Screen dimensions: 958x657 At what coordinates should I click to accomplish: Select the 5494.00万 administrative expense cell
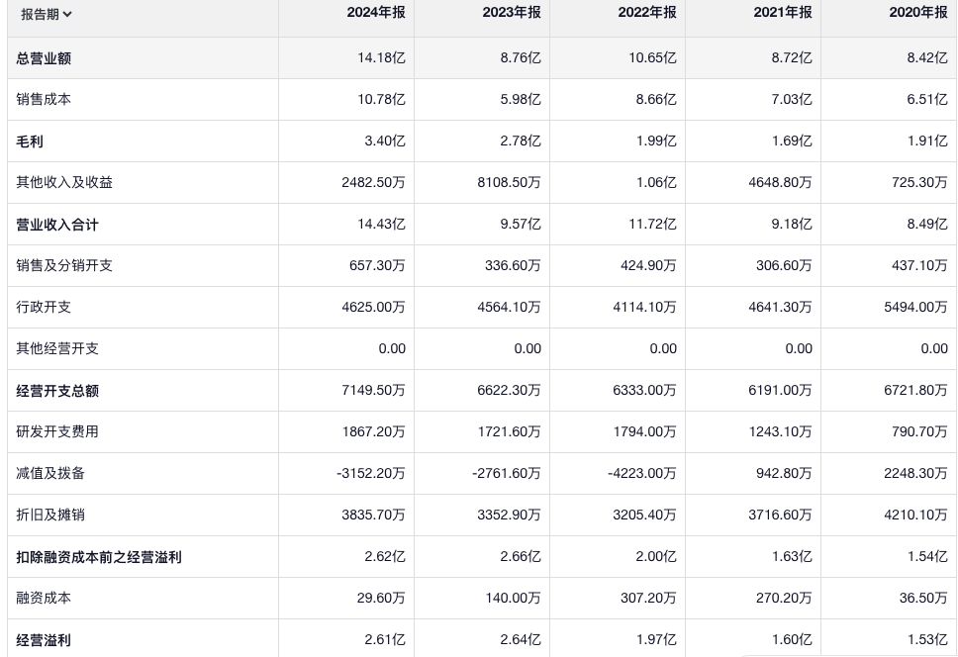pyautogui.click(x=915, y=308)
